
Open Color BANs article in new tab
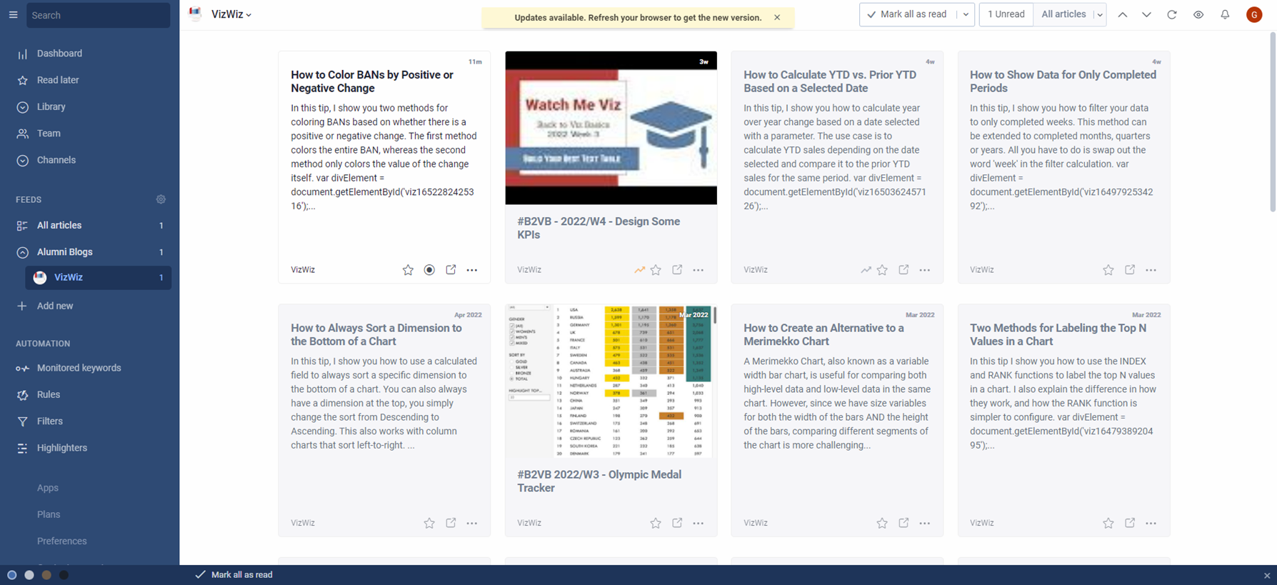coord(451,270)
